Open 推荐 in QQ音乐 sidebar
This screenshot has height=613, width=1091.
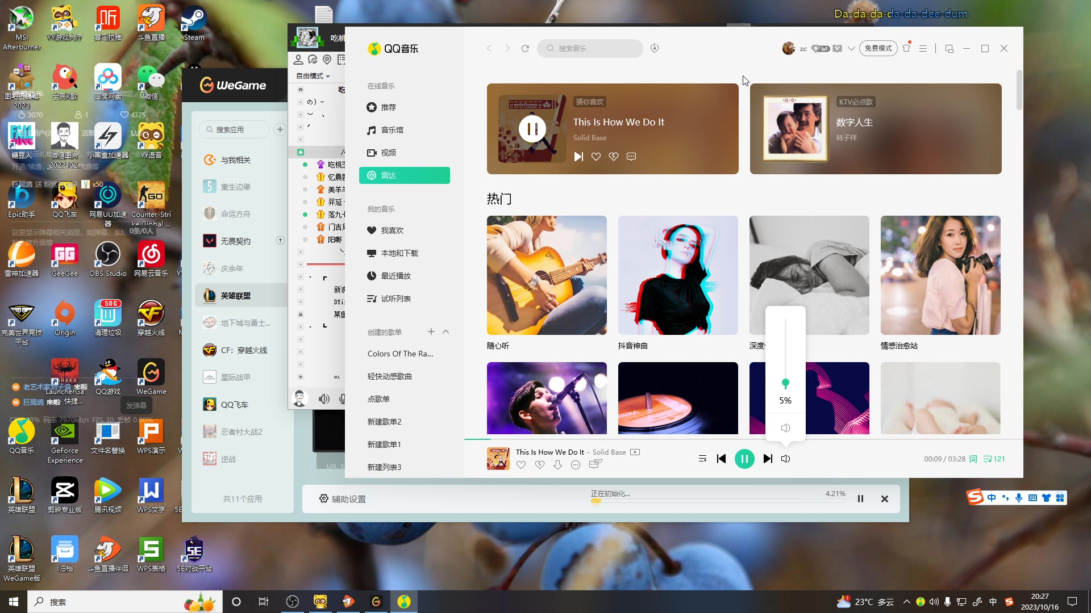tap(404, 107)
